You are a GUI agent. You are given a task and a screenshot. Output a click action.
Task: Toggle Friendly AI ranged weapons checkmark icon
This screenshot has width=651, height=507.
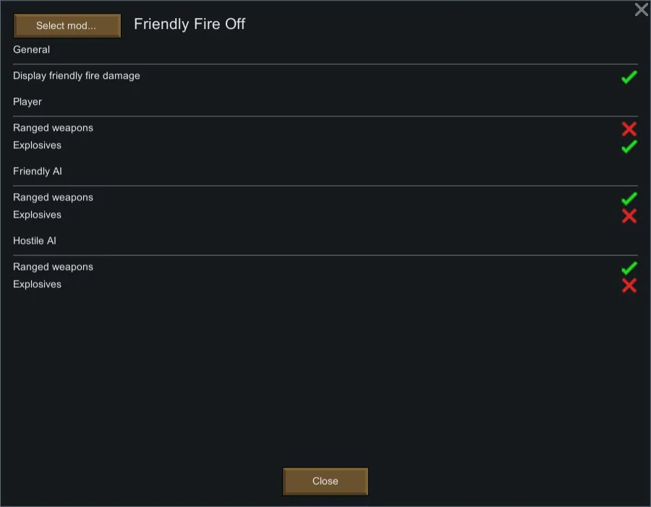pyautogui.click(x=629, y=198)
